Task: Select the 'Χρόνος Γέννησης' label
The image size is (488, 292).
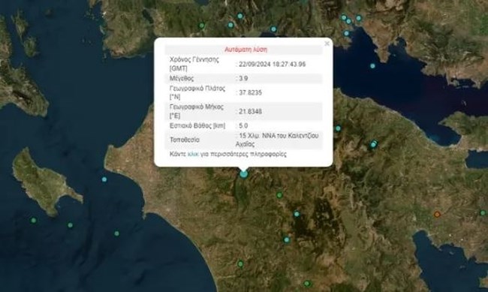Action: point(194,59)
